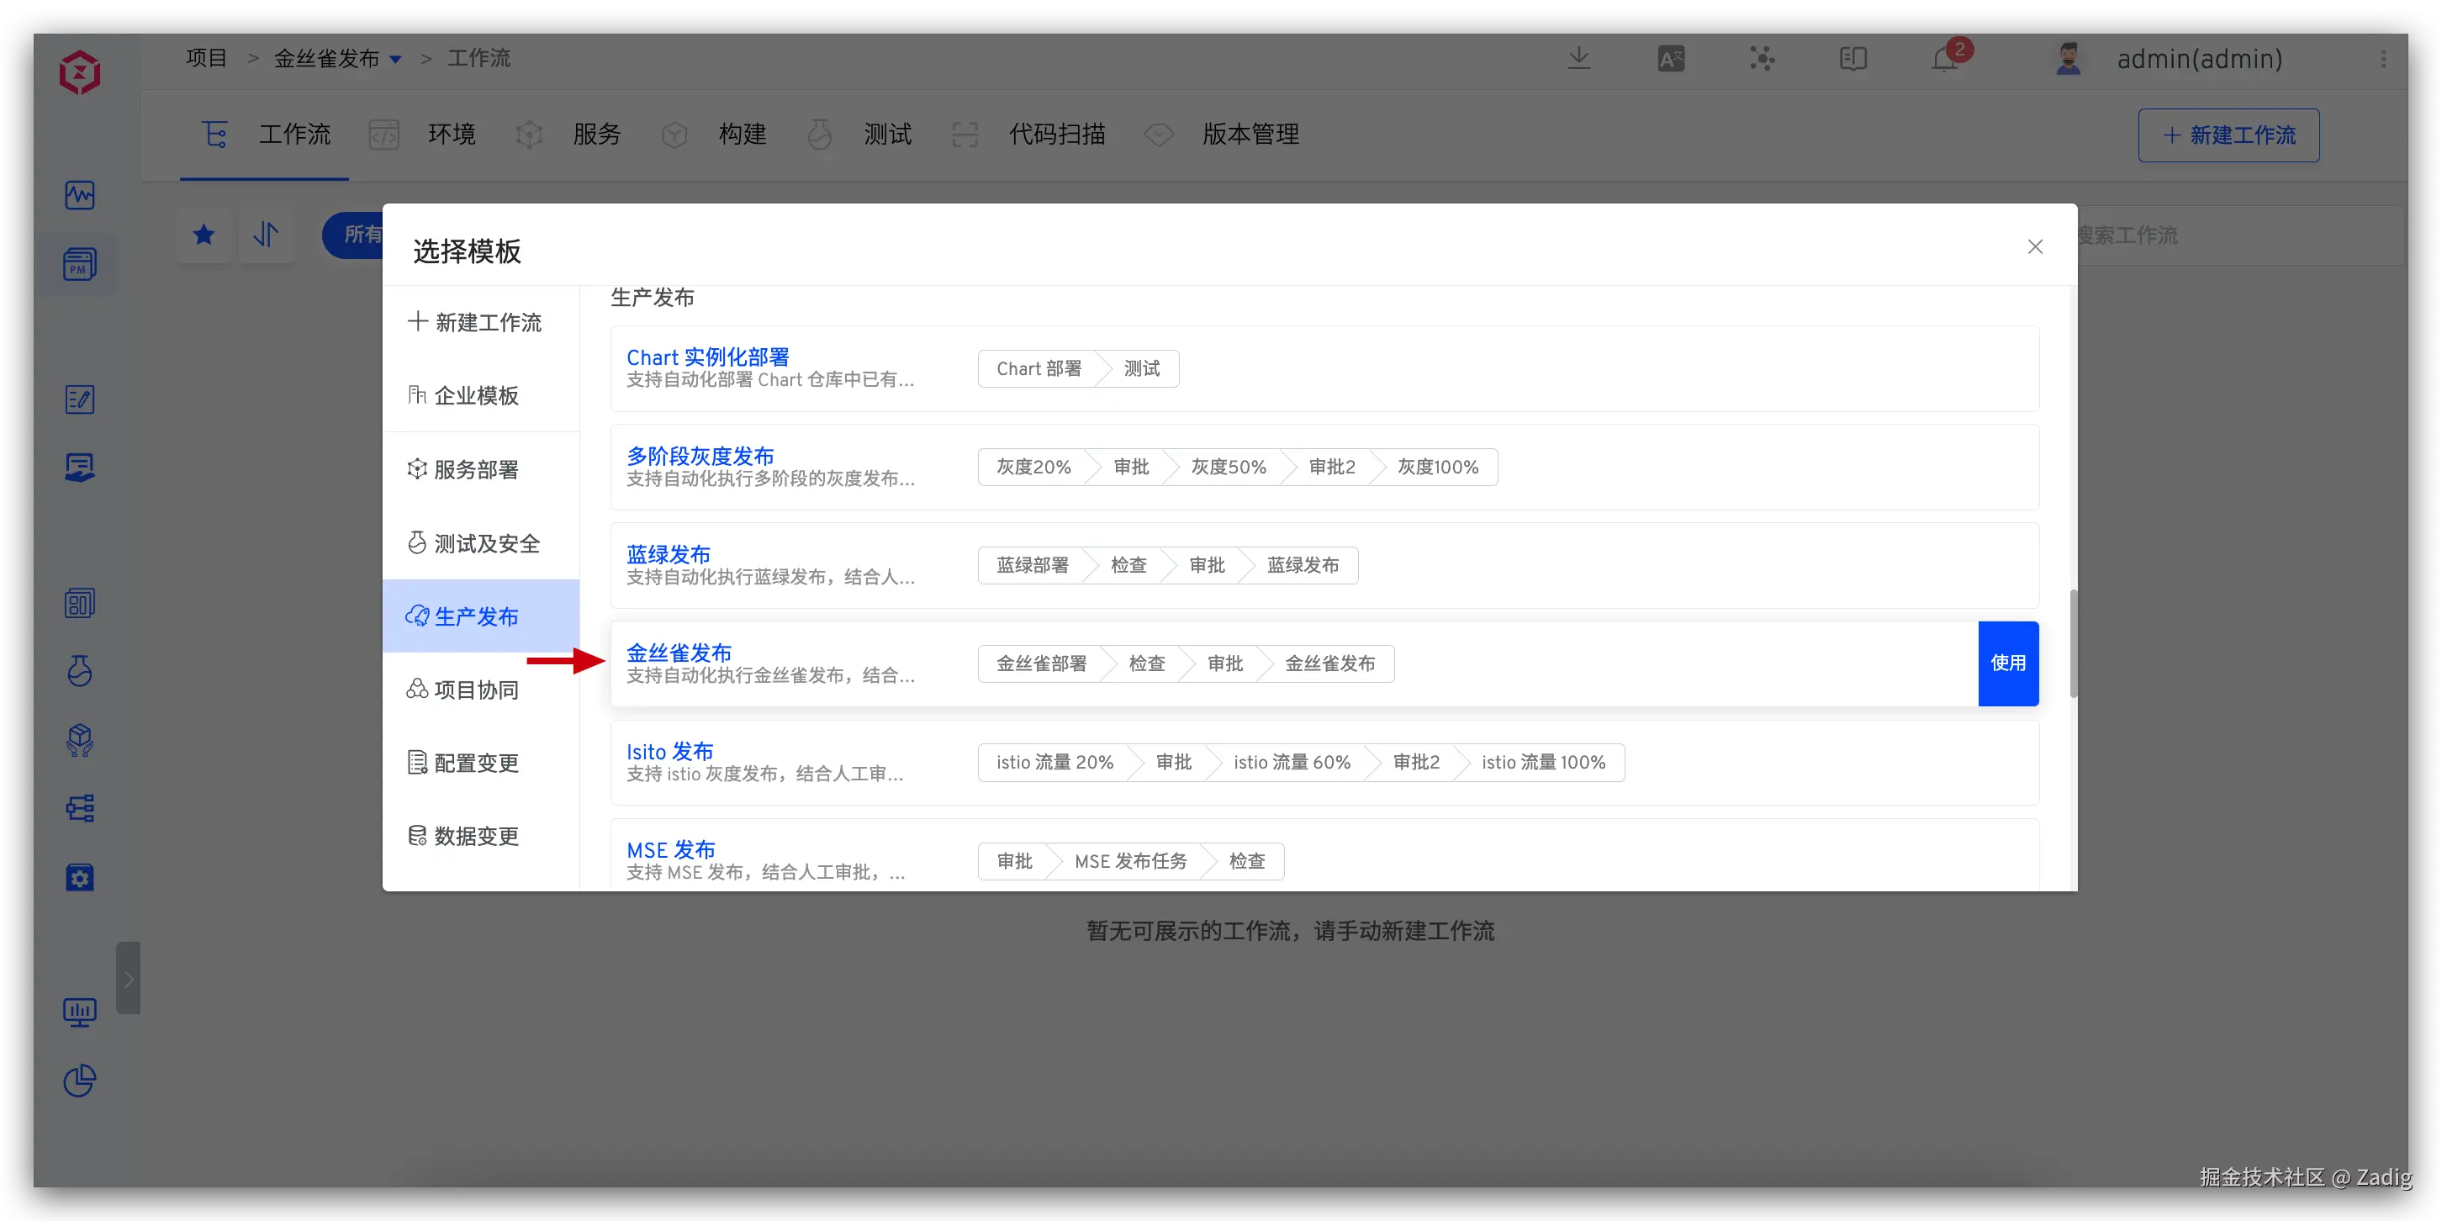
Task: Click the 所有 filter pill
Action: 352,234
